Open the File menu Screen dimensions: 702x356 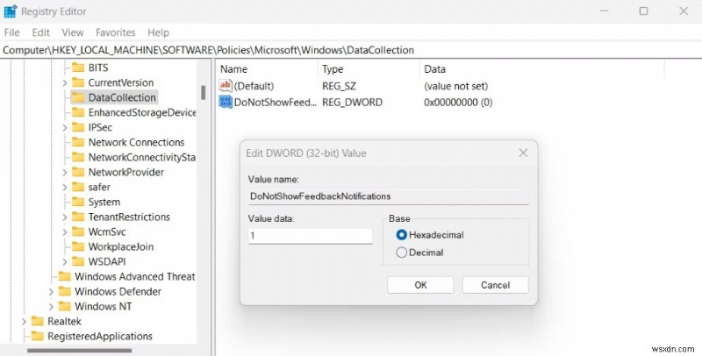11,32
